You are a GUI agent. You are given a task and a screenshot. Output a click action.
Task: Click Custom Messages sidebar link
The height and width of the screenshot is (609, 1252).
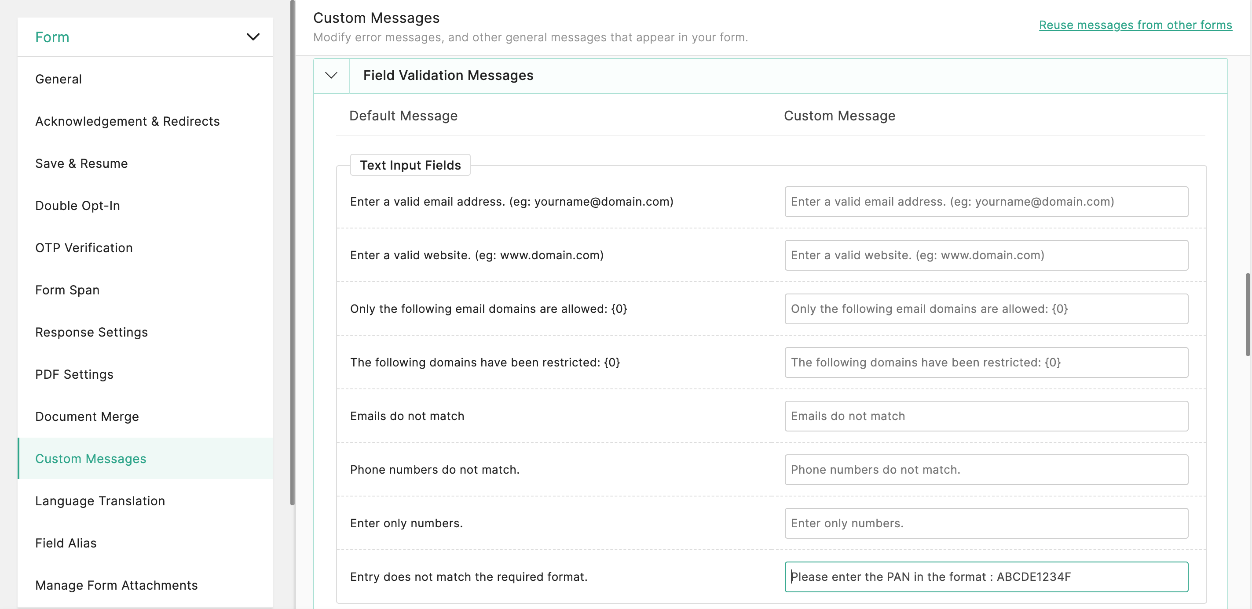click(90, 457)
